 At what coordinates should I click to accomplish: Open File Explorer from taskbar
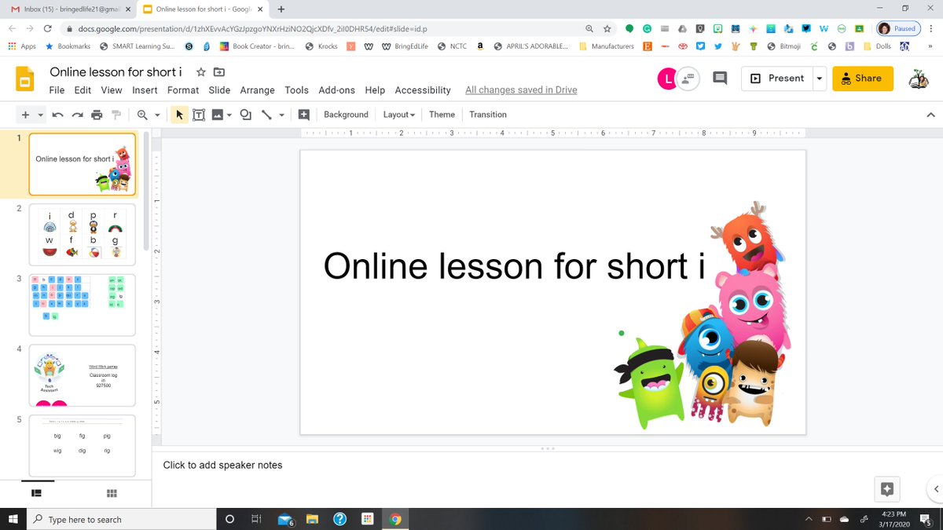(313, 519)
